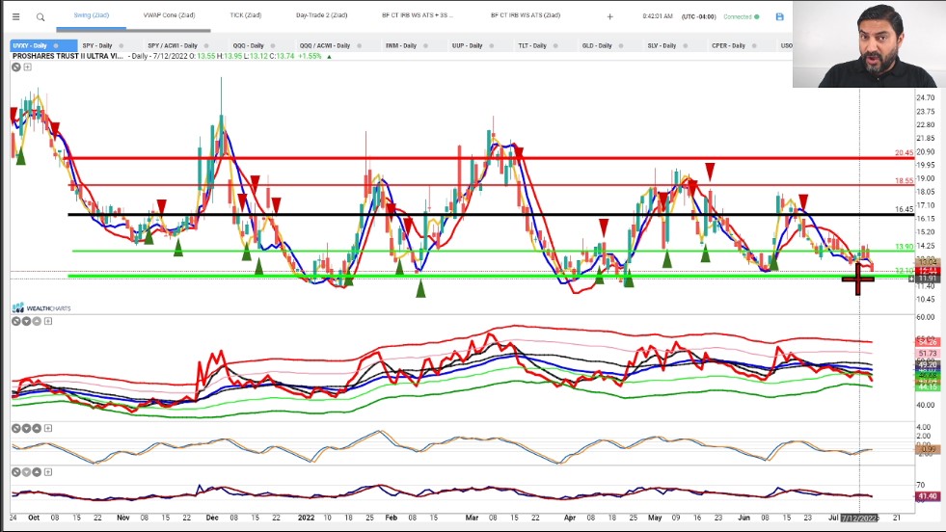
Task: Hide the price pane with circle-slash icon
Action: click(16, 66)
